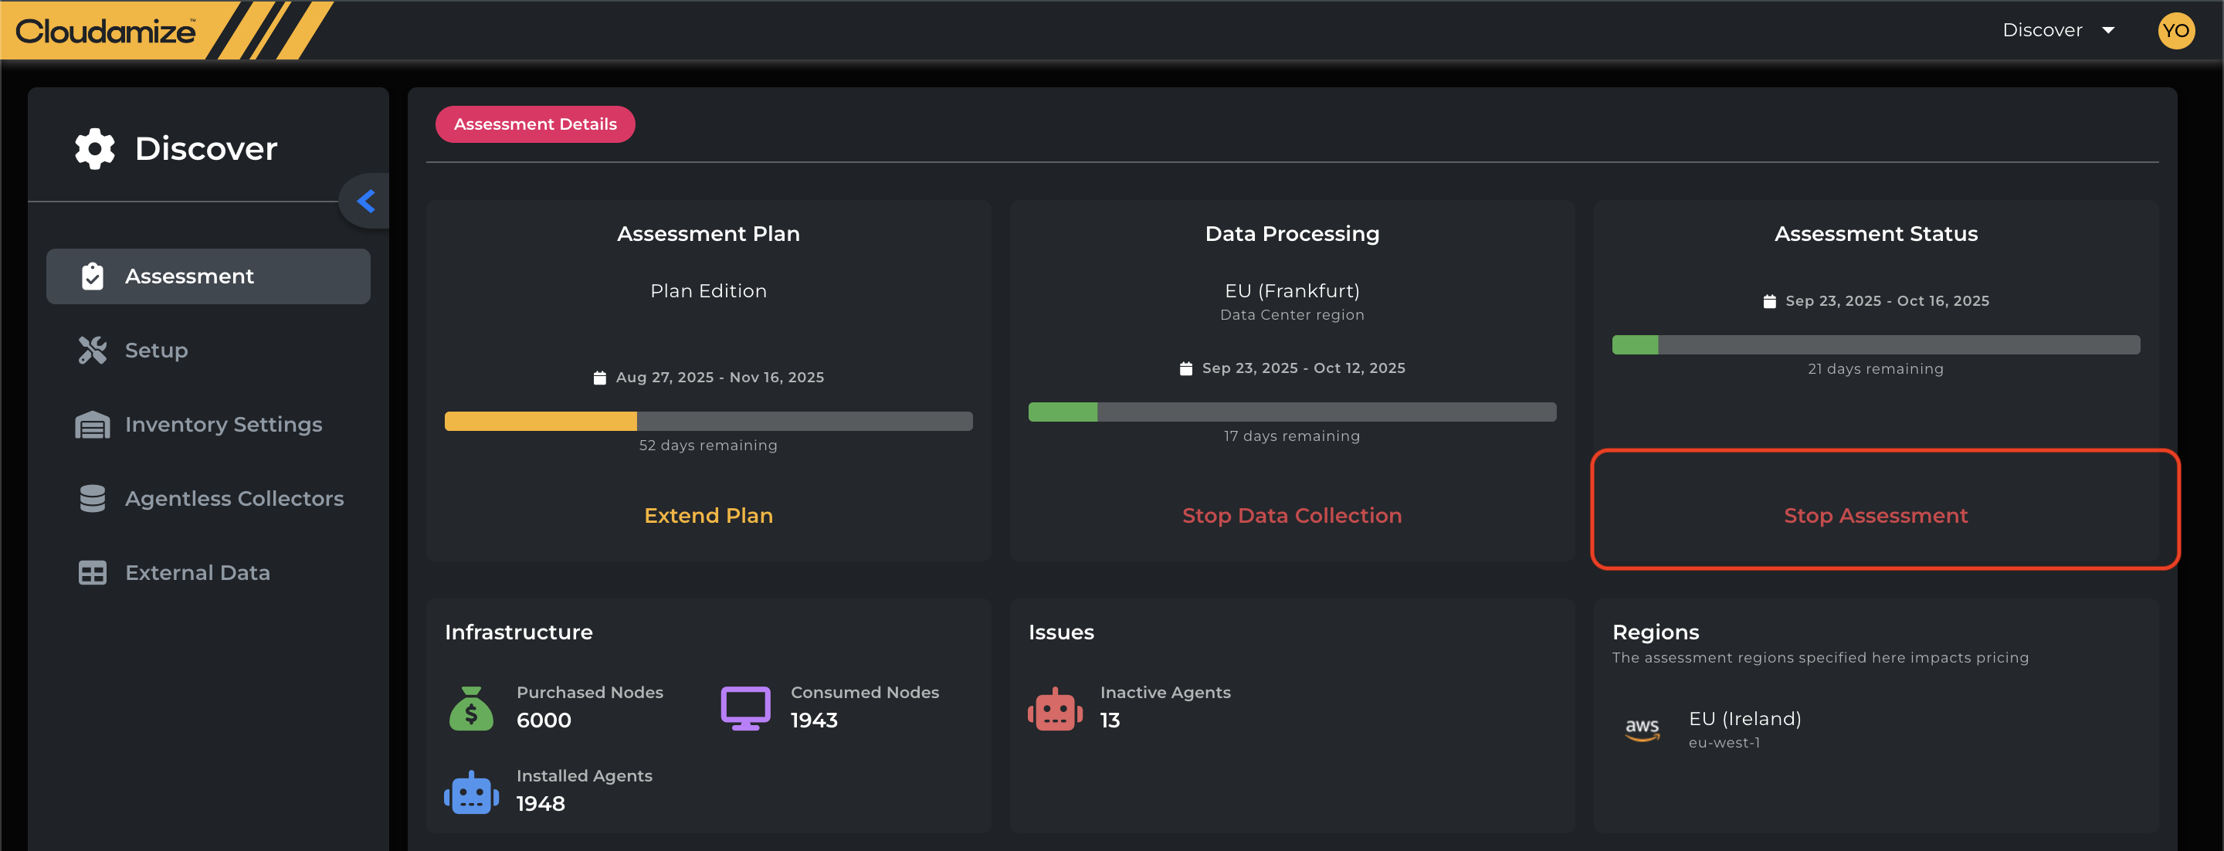Screen dimensions: 2224x851
Task: Click the Extend Plan link
Action: (708, 515)
